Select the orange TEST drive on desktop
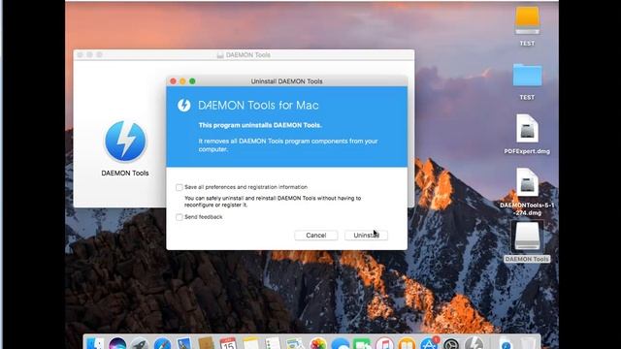The width and height of the screenshot is (621, 349). coord(527,20)
